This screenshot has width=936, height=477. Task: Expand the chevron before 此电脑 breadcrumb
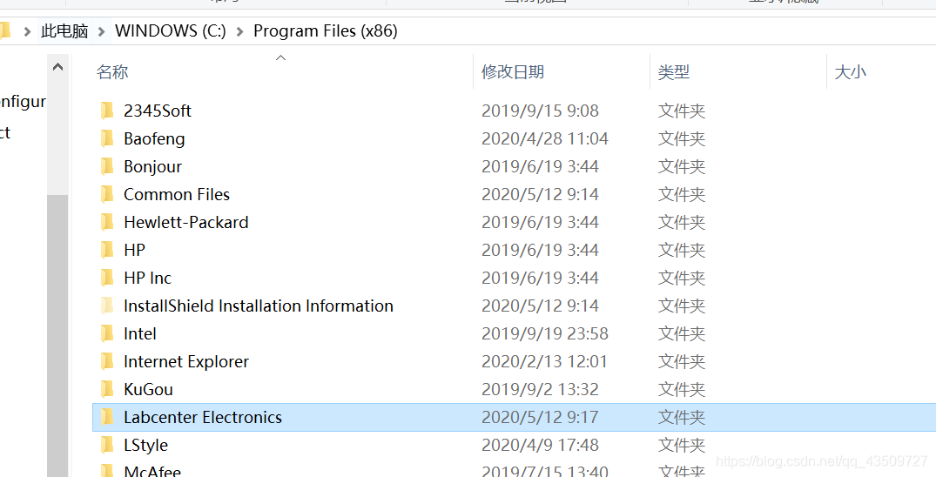pyautogui.click(x=27, y=31)
